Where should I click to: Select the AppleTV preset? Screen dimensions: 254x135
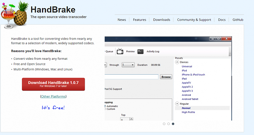tap(186, 83)
